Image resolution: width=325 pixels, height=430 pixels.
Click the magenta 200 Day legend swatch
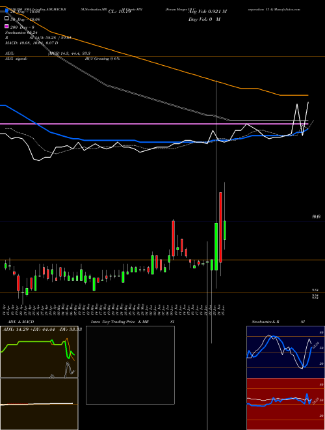pos(7,27)
